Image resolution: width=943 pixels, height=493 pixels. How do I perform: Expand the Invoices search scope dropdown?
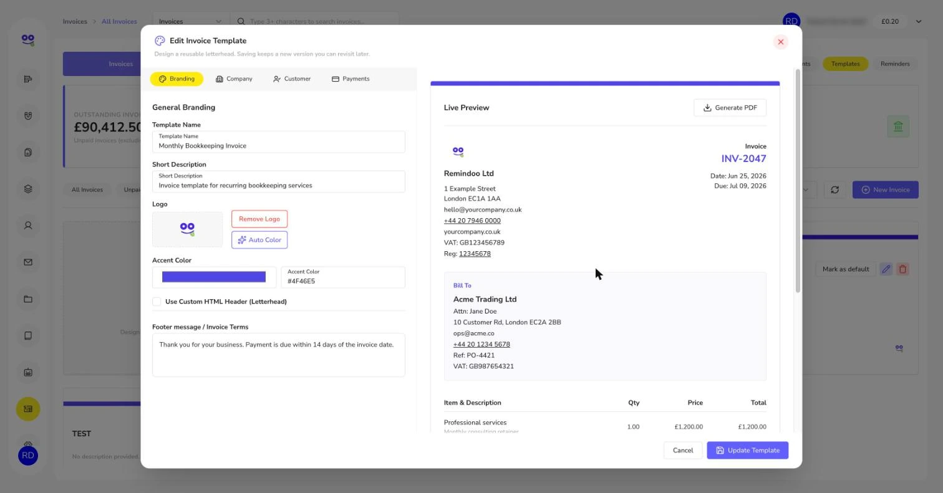(x=191, y=21)
